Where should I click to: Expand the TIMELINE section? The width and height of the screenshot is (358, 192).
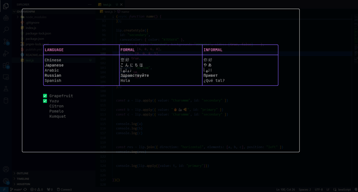23,179
